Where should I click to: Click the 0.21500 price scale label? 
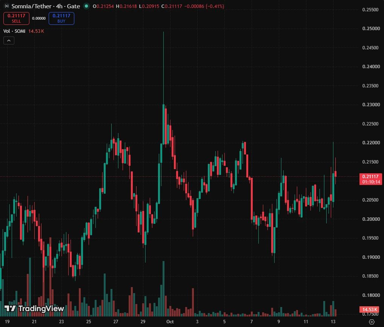tap(370, 162)
